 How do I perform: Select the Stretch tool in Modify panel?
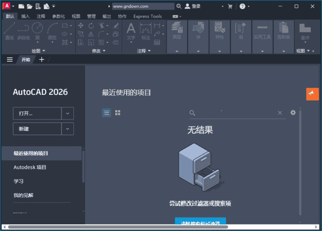80,42
